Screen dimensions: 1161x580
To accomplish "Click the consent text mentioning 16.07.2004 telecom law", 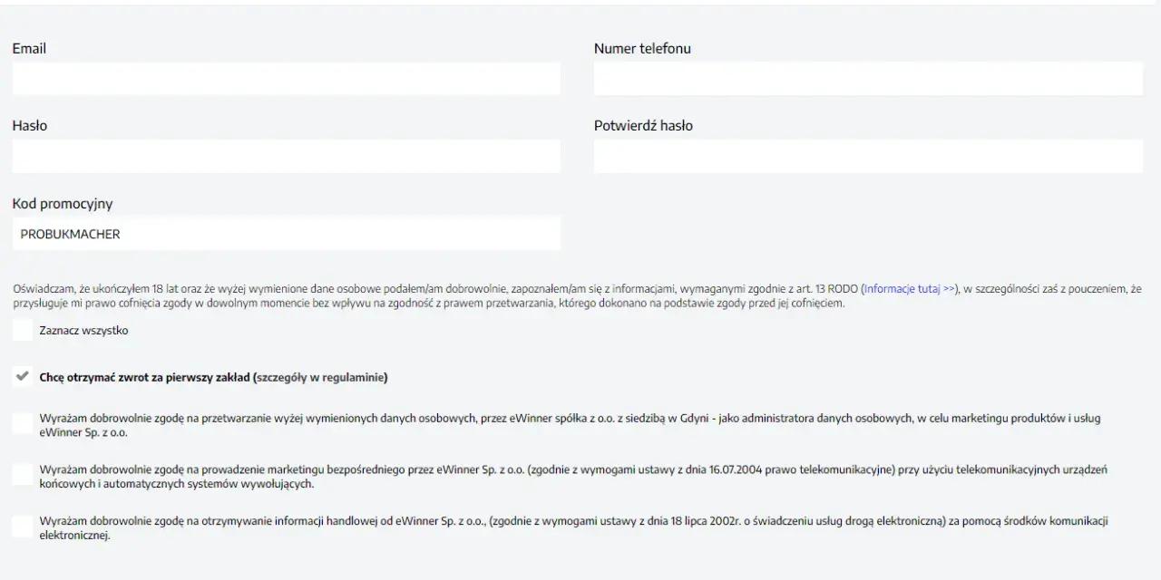I will 573,477.
